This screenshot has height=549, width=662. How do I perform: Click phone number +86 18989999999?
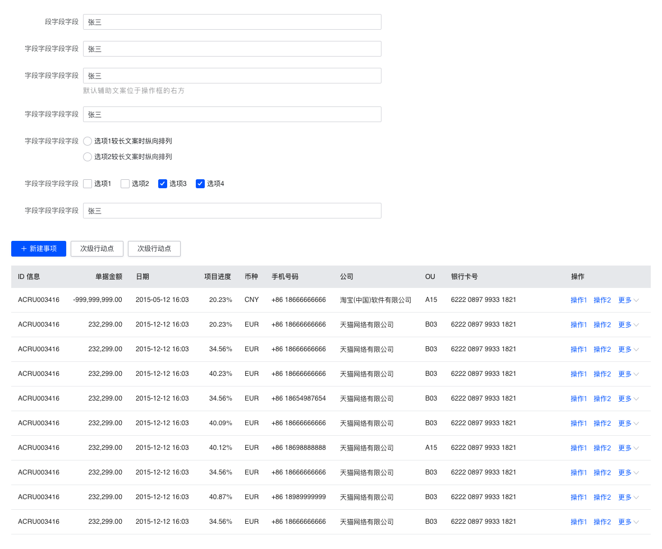tap(298, 497)
